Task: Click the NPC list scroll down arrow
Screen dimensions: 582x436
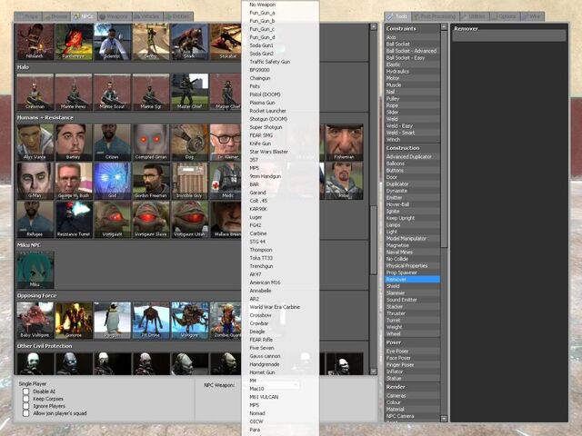Action: click(x=374, y=372)
